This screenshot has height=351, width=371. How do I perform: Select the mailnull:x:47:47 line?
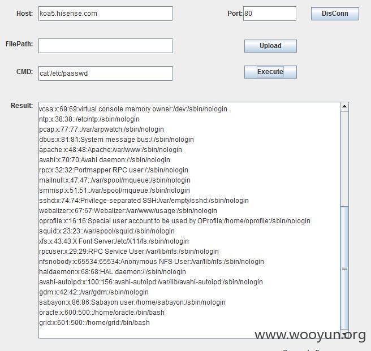point(115,180)
